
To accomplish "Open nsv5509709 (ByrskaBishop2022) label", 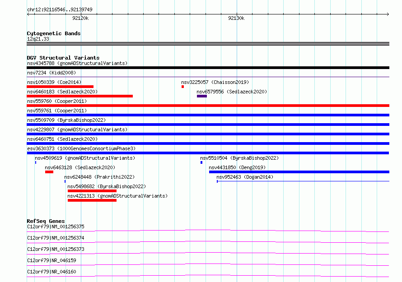I will click(x=66, y=120).
